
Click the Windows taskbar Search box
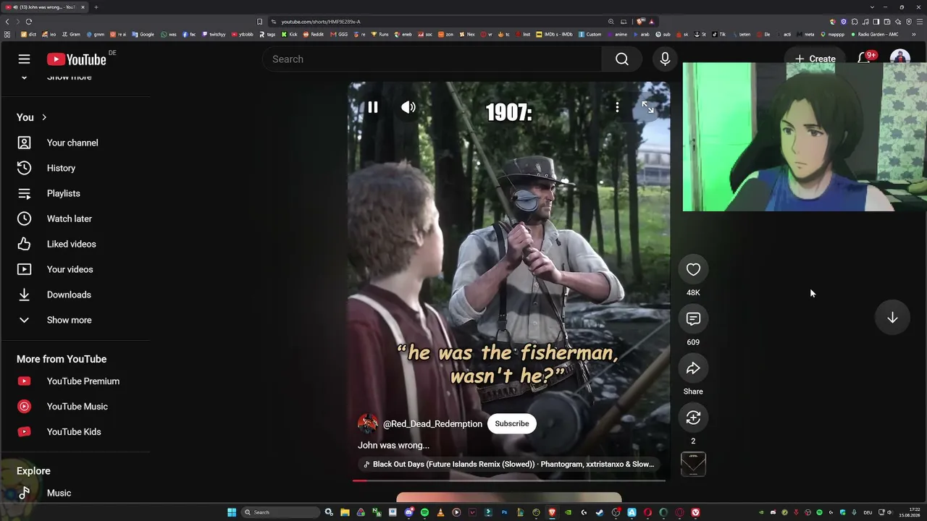[x=280, y=512]
